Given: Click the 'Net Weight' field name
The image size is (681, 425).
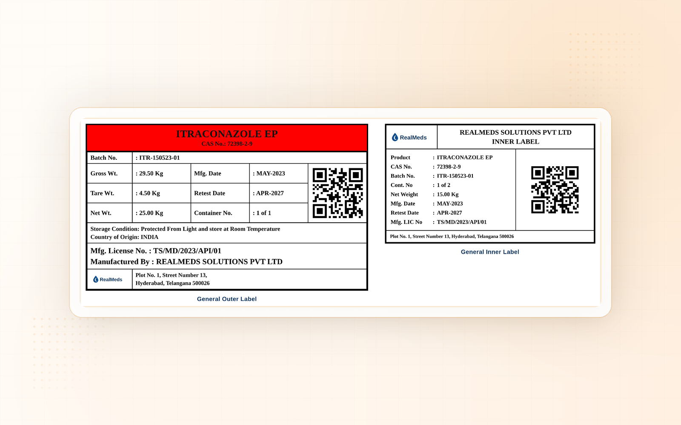Looking at the screenshot, I should [404, 195].
